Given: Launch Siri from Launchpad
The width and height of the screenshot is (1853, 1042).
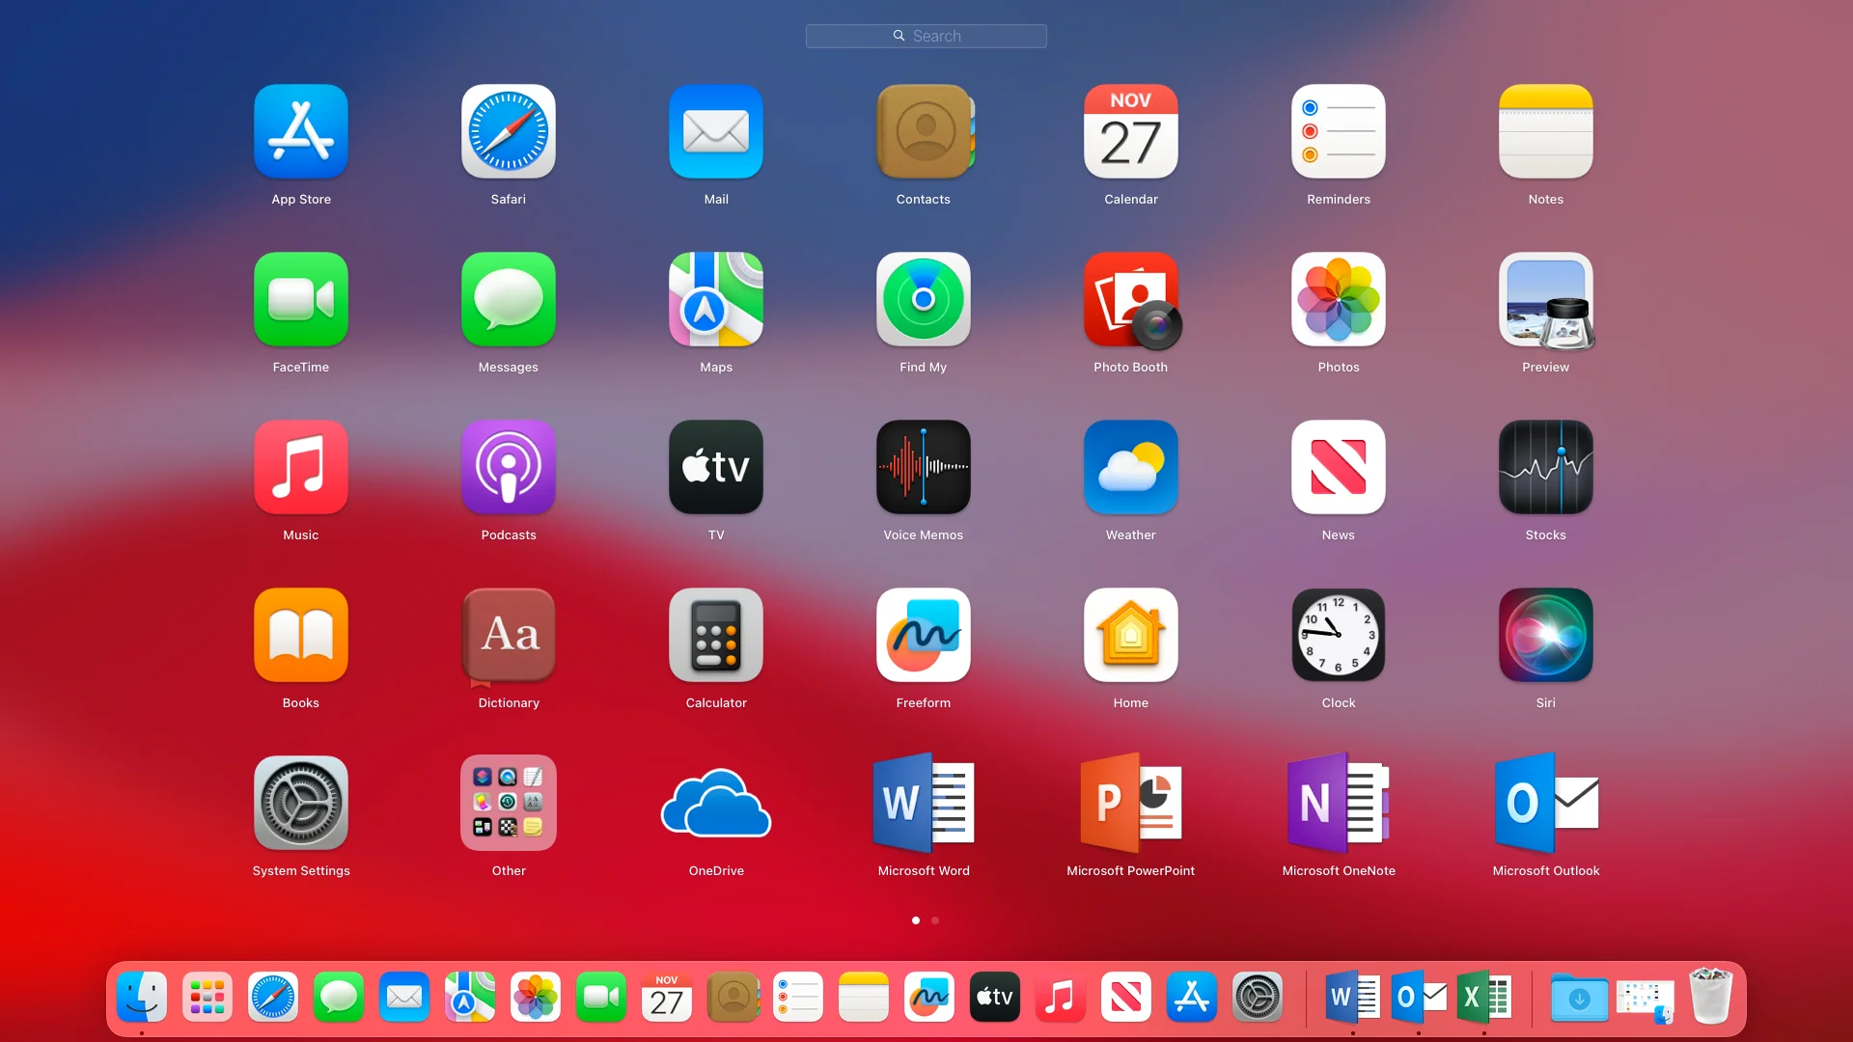Looking at the screenshot, I should [x=1546, y=635].
